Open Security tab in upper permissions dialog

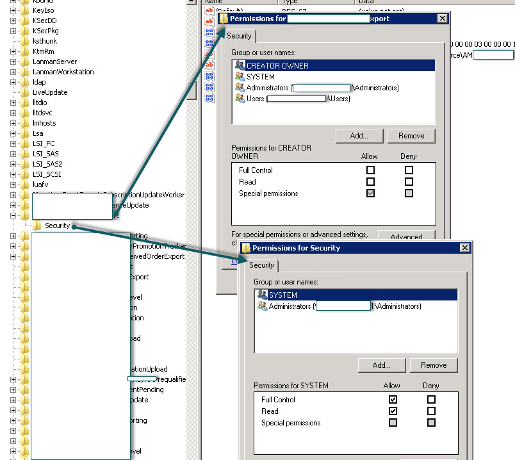point(239,36)
